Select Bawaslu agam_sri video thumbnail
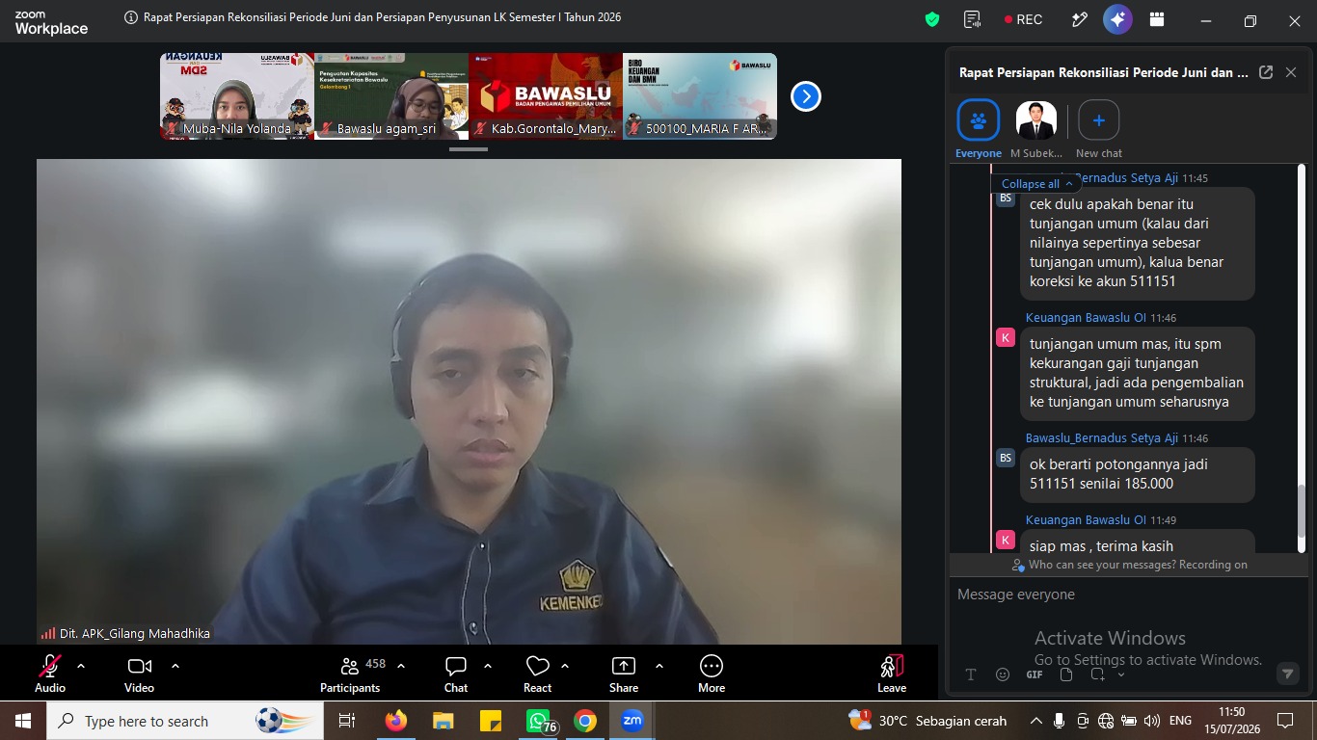Viewport: 1317px width, 740px height. tap(391, 96)
